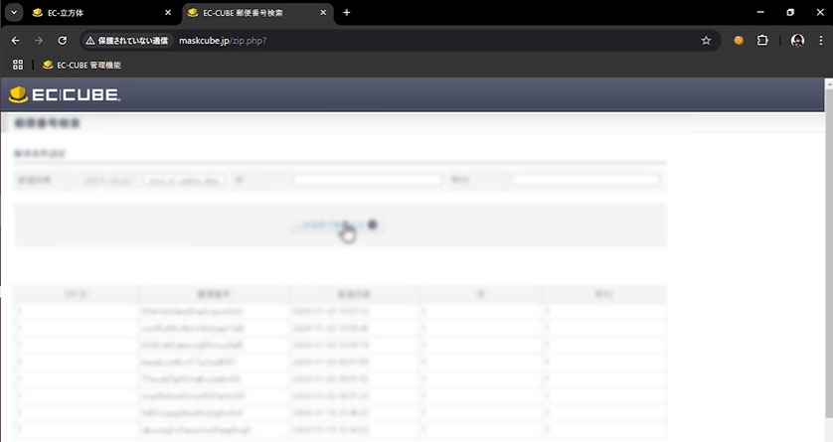Open a new browser tab
833x442 pixels.
coord(347,13)
